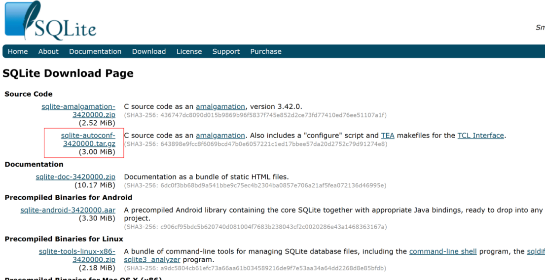This screenshot has width=545, height=280.
Task: Open the Purchase menu item
Action: [x=266, y=51]
